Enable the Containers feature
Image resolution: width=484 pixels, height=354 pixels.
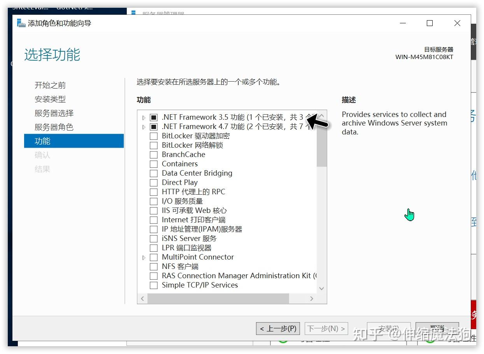tap(154, 164)
